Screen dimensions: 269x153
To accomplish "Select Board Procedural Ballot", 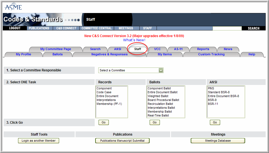I will point(163,100).
